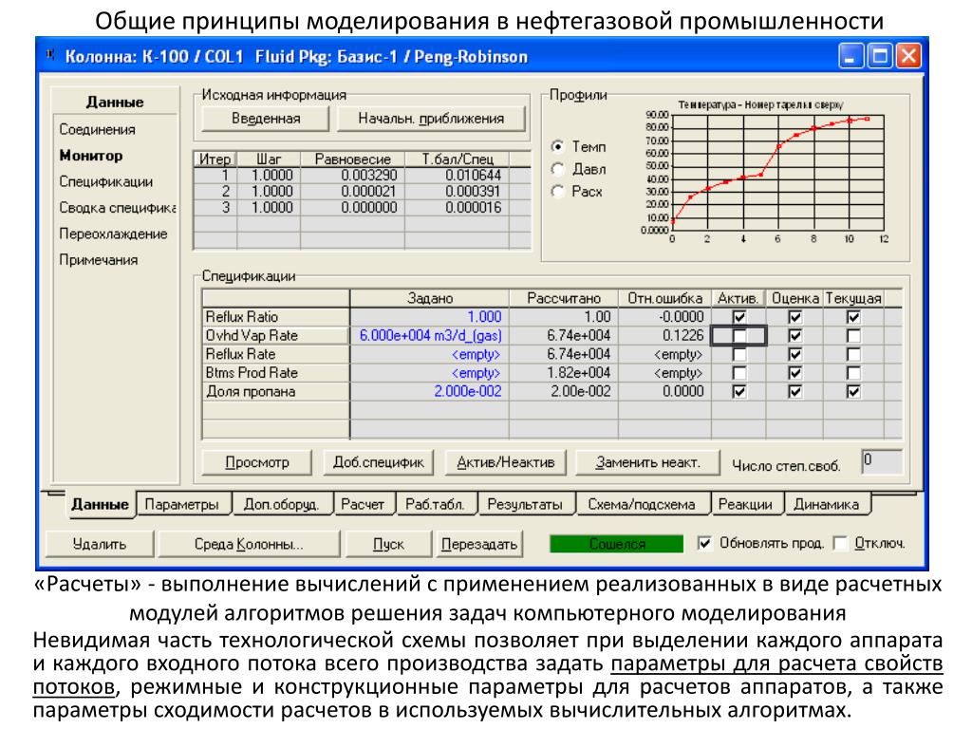Screen dimensions: 972x729
Task: Toggle Актив checkbox for Доля пропана
Action: (738, 392)
